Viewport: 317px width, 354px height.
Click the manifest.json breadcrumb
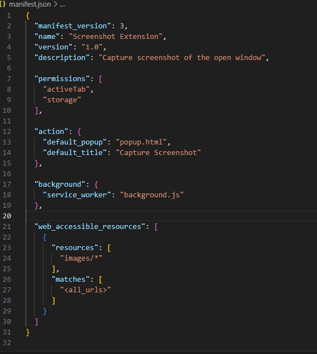pyautogui.click(x=30, y=4)
